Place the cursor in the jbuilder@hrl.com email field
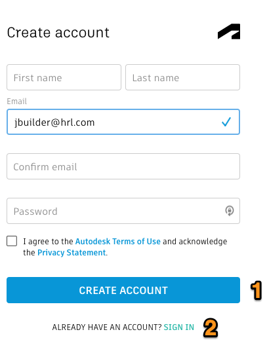The height and width of the screenshot is (351, 267). click(123, 122)
